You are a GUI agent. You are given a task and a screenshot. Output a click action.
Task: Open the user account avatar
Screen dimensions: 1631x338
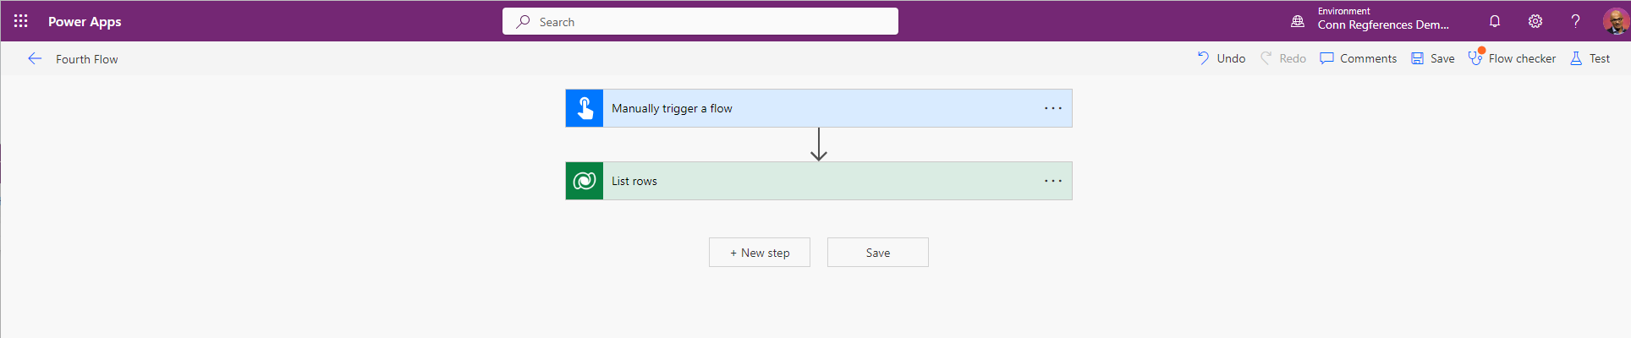click(x=1615, y=21)
